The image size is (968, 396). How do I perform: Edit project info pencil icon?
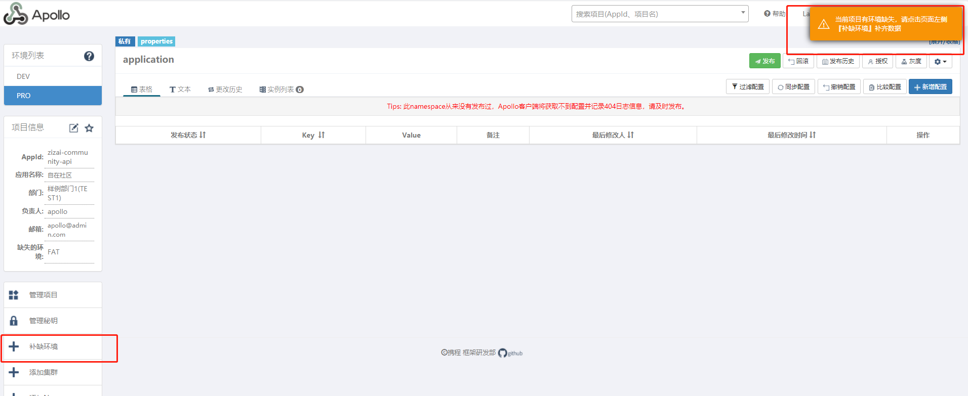coord(74,128)
